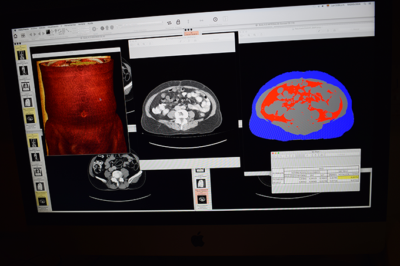
Task: Click the RADIOLOGIA user name in menu bar
Action: tap(354, 4)
